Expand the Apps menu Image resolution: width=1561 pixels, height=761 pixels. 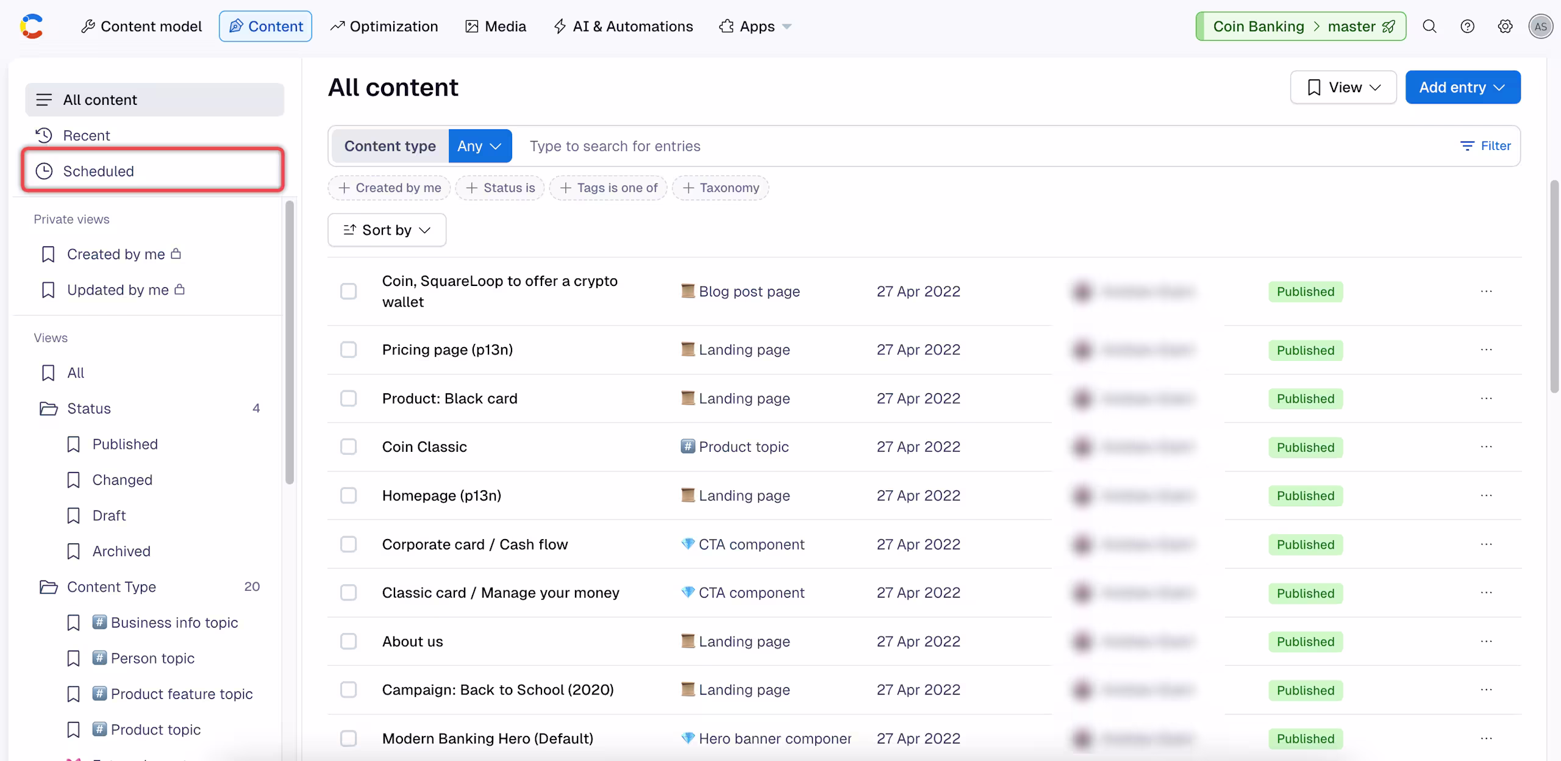755,26
